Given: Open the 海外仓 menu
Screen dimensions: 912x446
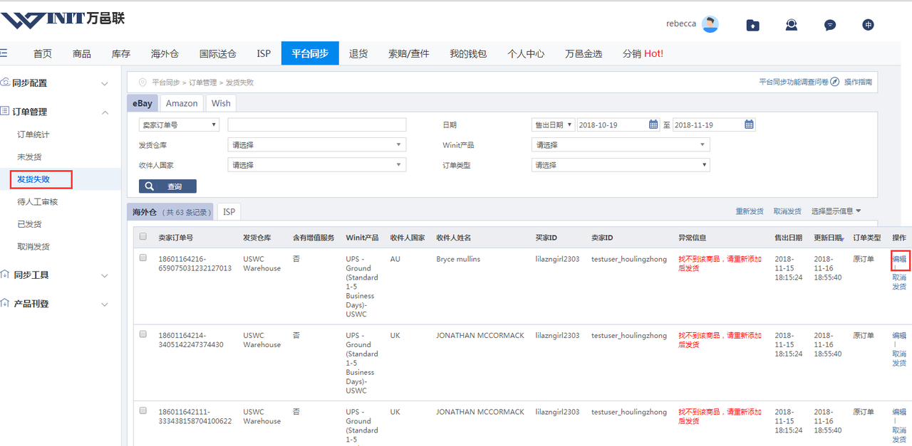Looking at the screenshot, I should [x=165, y=53].
